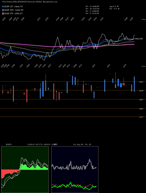Select the 'DOW ST: 1464.73' legend text
Image resolution: width=146 pixels, height=193 pixels.
13,6
